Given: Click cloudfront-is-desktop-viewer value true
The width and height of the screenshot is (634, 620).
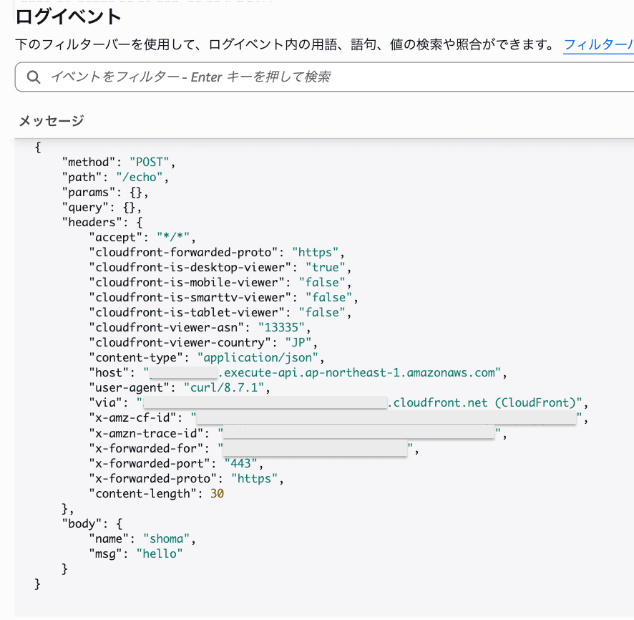Looking at the screenshot, I should coord(326,267).
